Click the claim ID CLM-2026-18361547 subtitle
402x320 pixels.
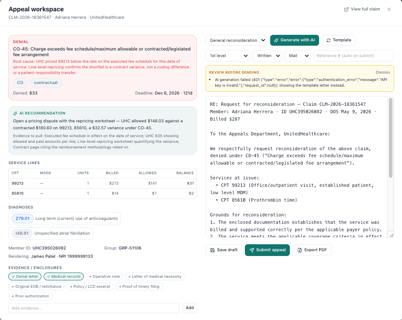[30, 17]
